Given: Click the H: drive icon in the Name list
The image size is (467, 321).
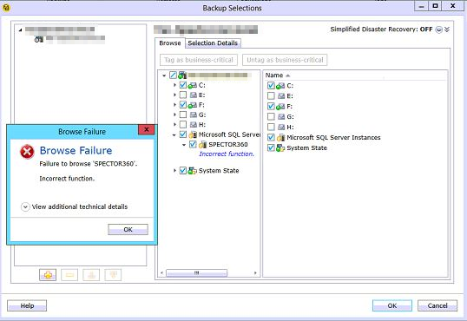Looking at the screenshot, I should click(x=281, y=128).
